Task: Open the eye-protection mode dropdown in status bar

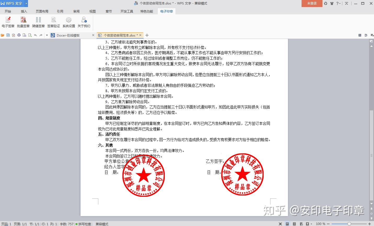Action: click(x=311, y=224)
